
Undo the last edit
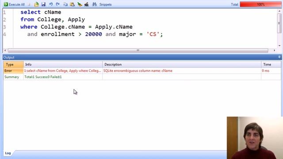point(51,4)
